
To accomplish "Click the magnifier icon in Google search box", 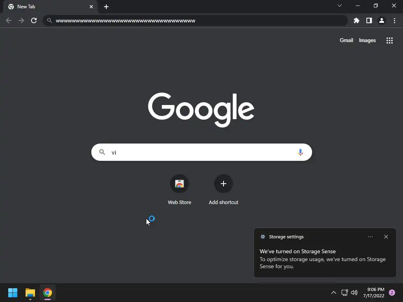I will coord(102,152).
